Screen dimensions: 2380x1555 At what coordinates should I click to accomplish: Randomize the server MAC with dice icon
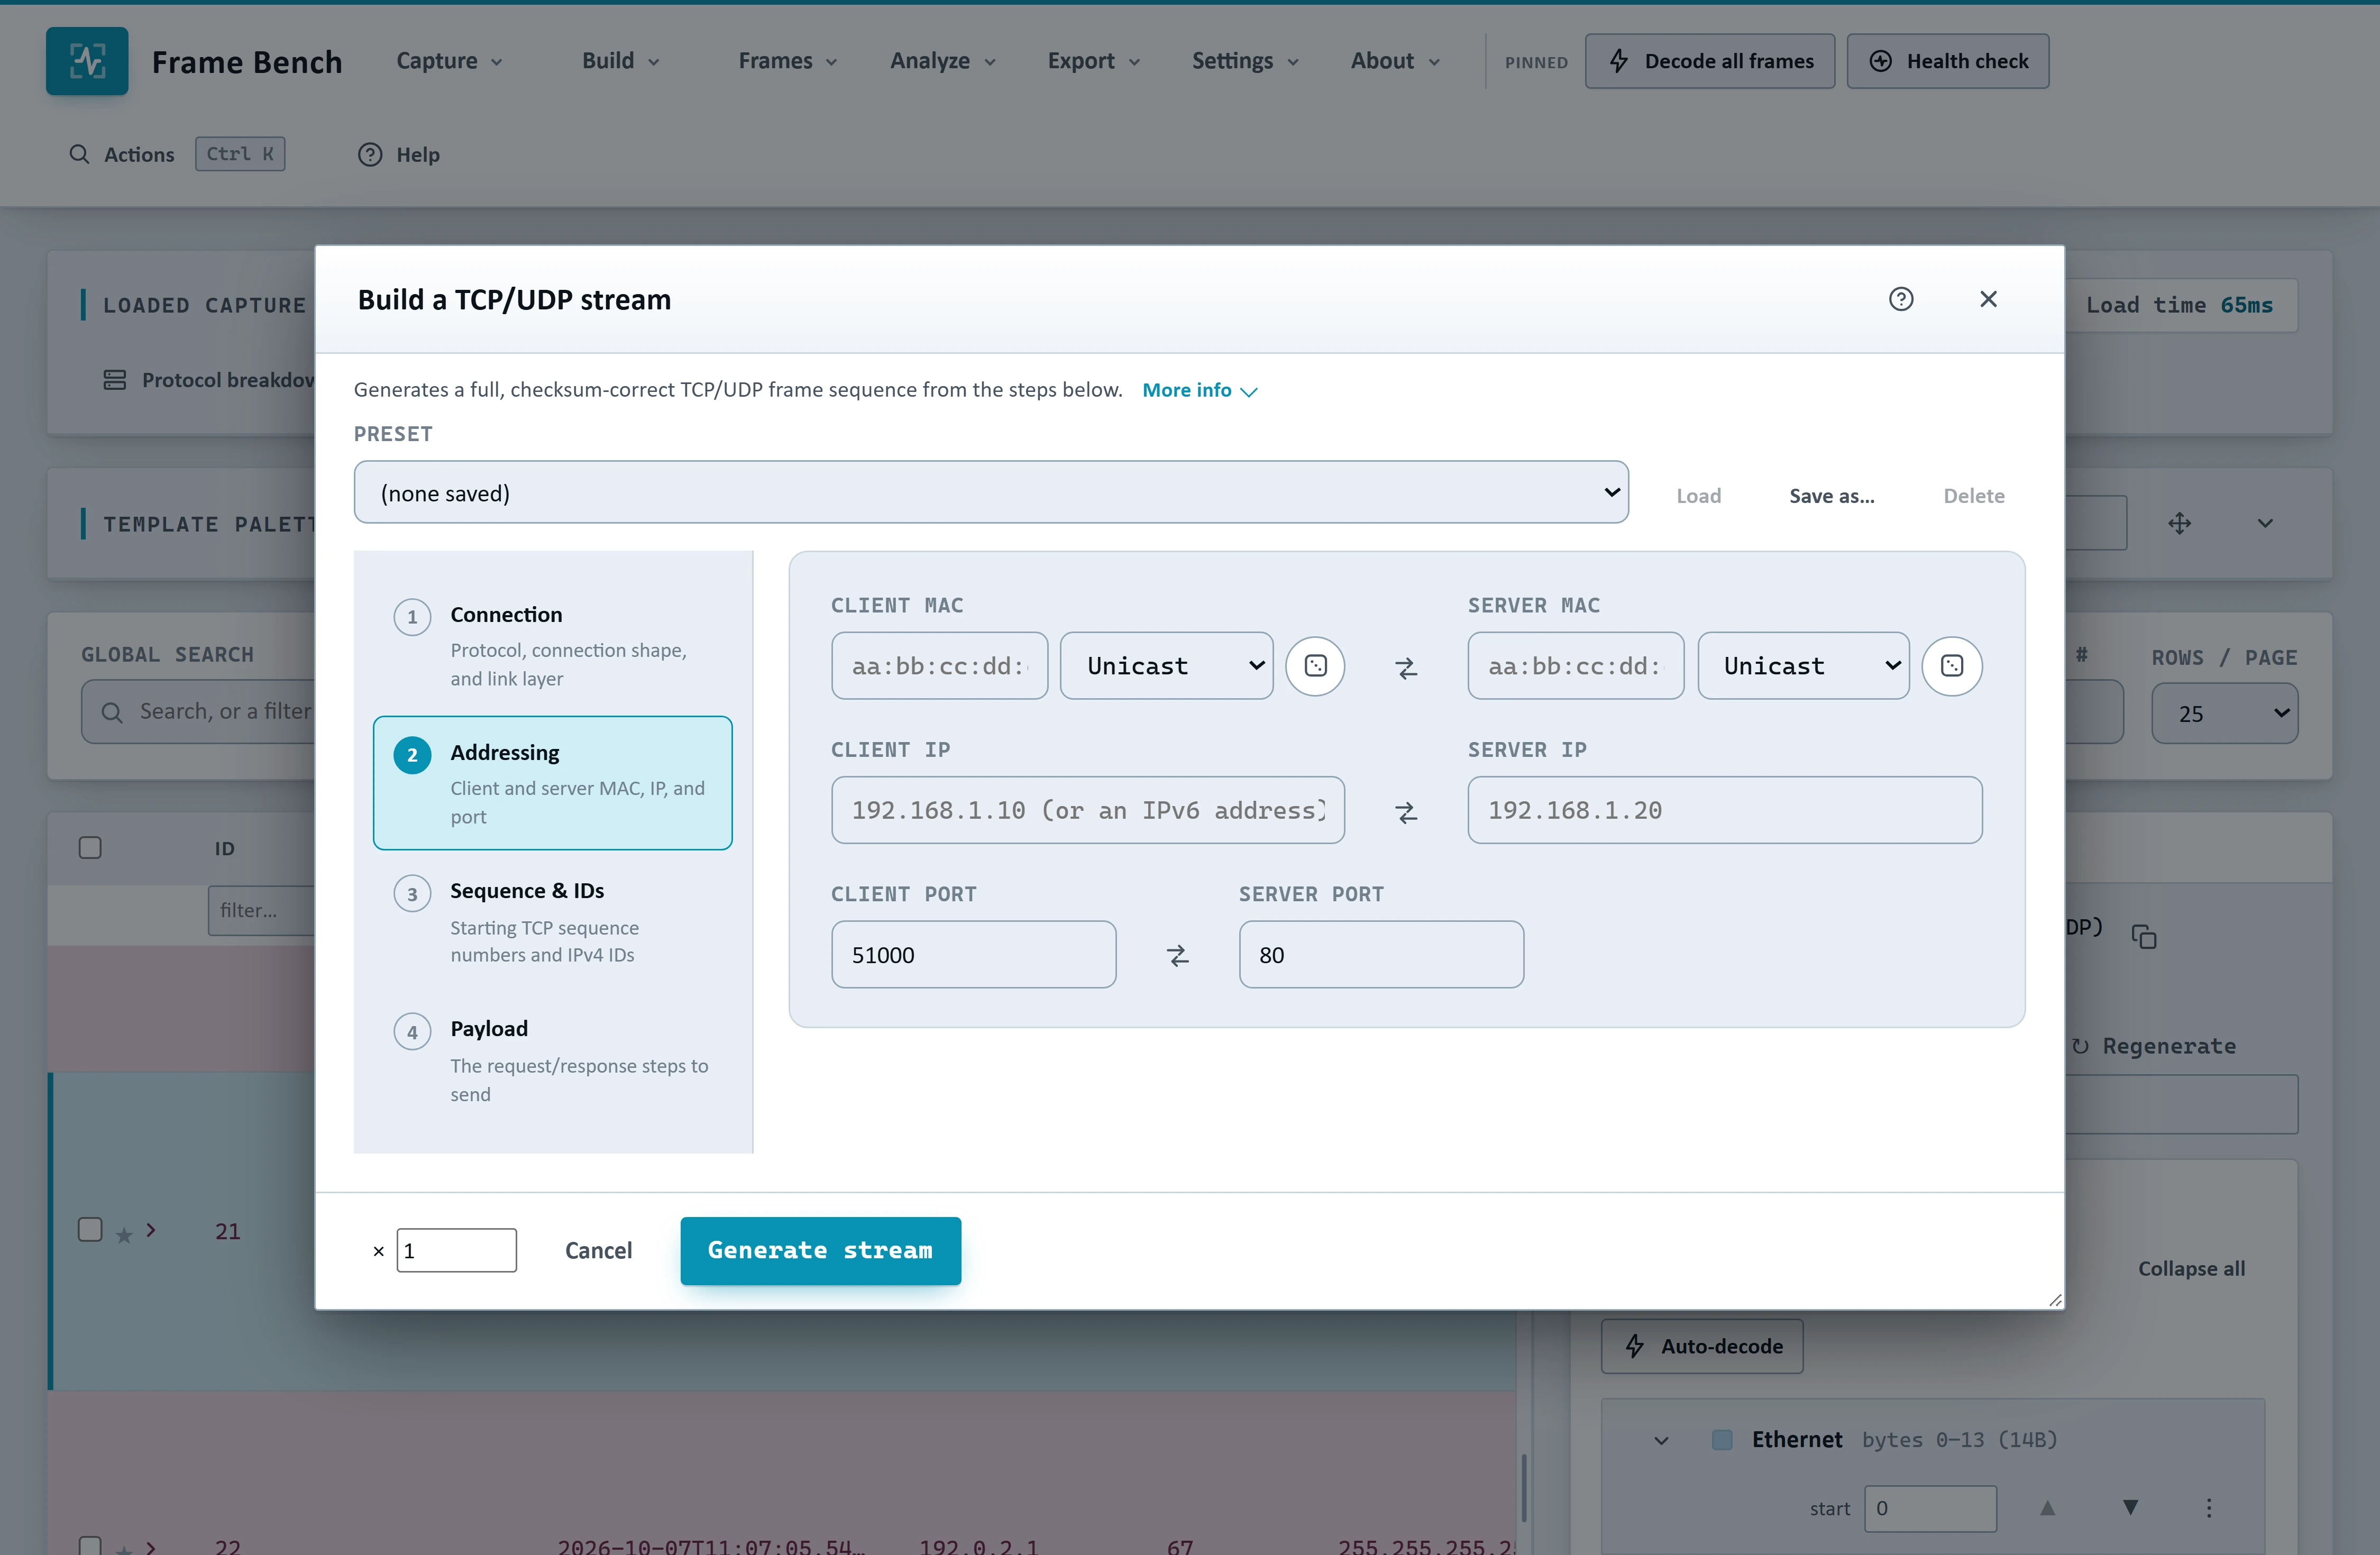1951,666
